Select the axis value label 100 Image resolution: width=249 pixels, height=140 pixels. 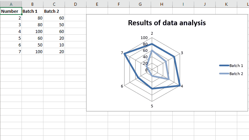pyautogui.click(x=144, y=38)
